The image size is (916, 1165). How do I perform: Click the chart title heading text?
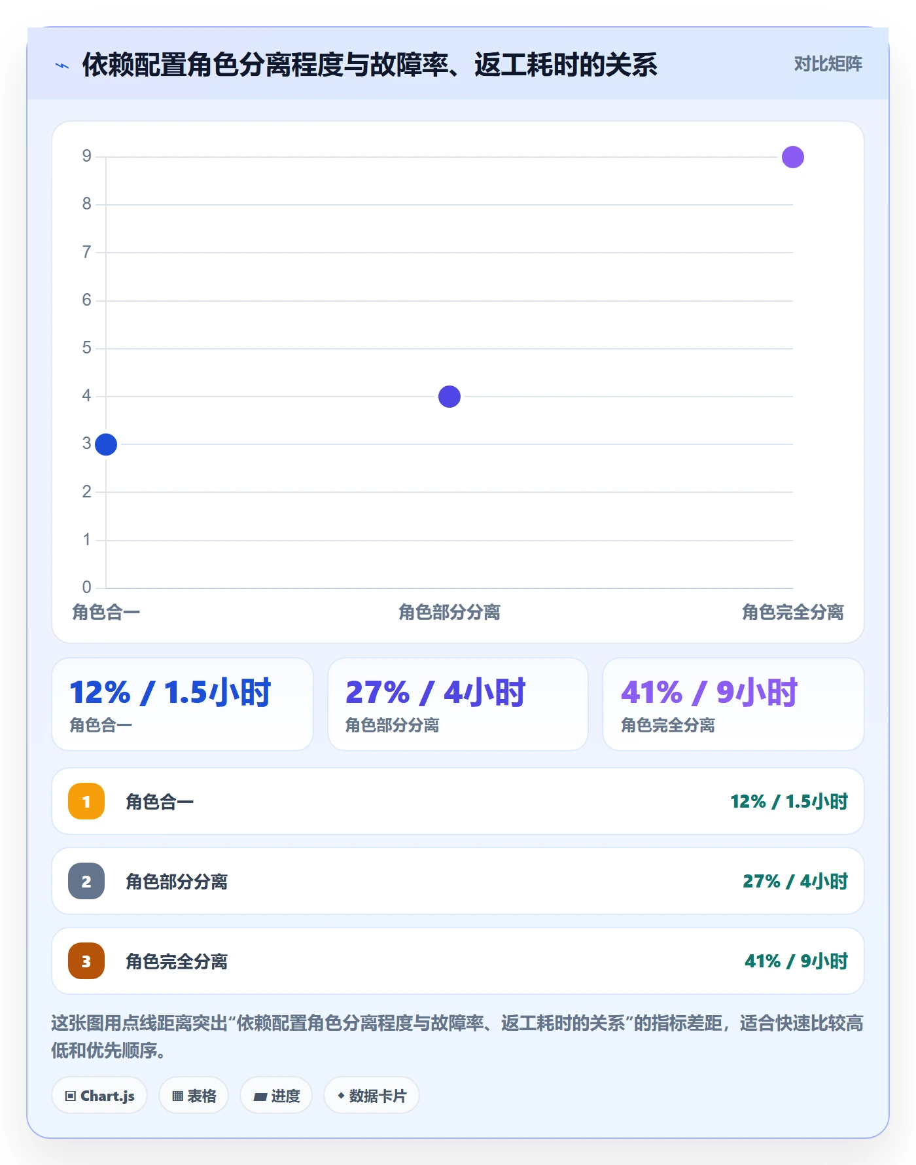tap(370, 65)
